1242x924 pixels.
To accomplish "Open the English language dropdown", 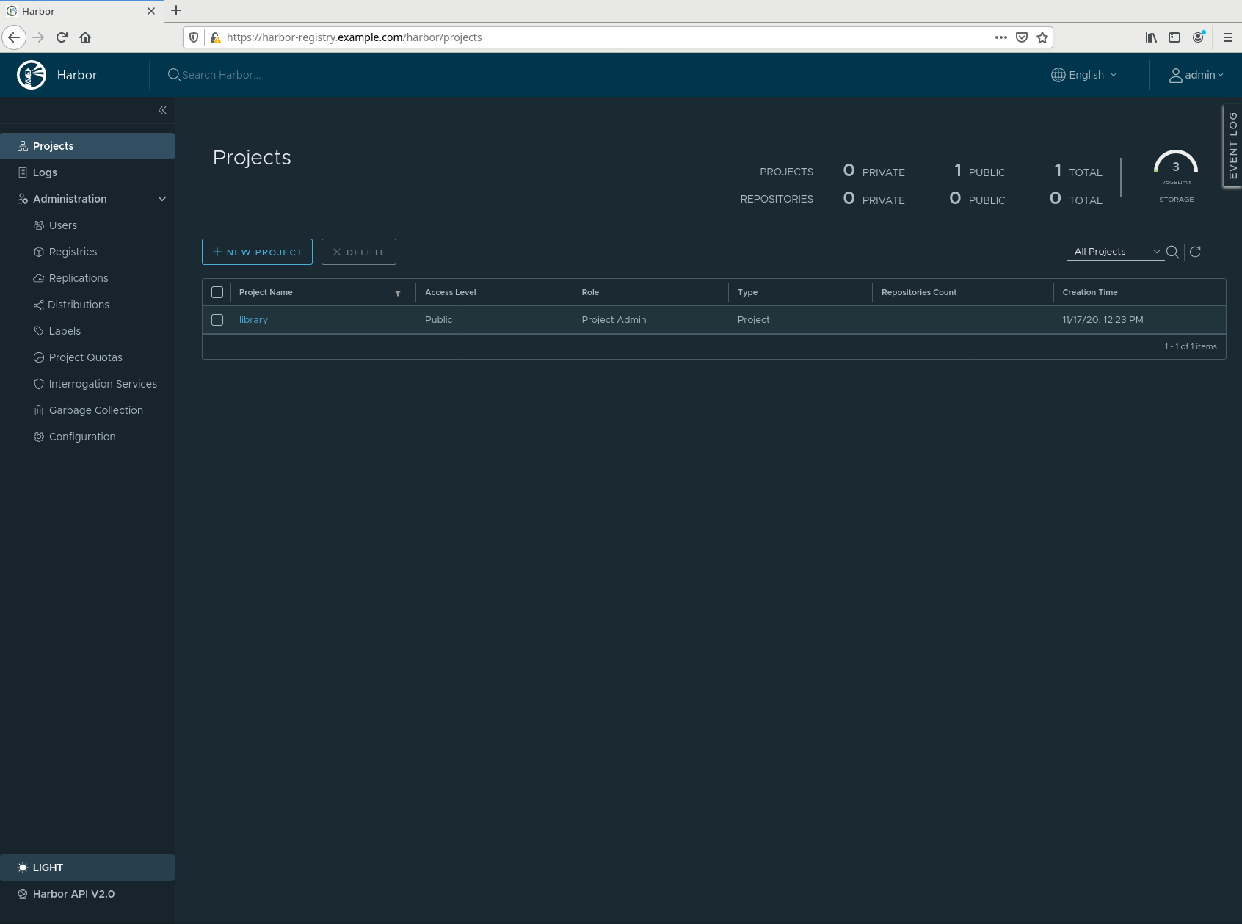I will pyautogui.click(x=1084, y=75).
